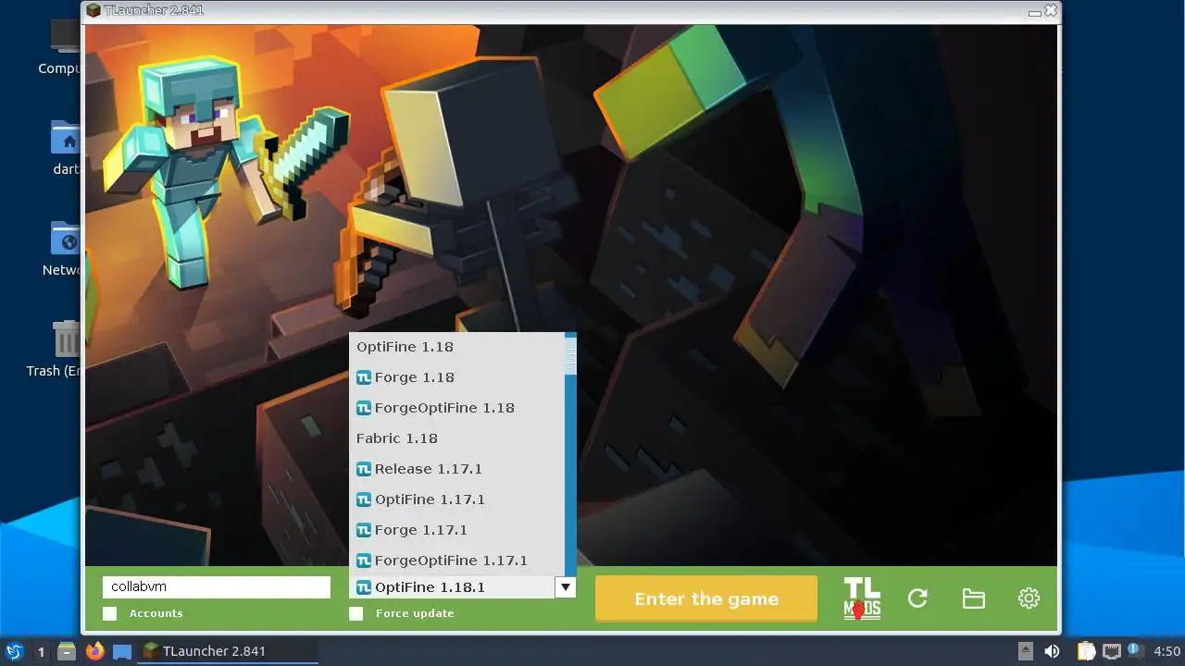This screenshot has height=666, width=1185.
Task: Select OptiFine 1.17.1 entry
Action: 456,499
